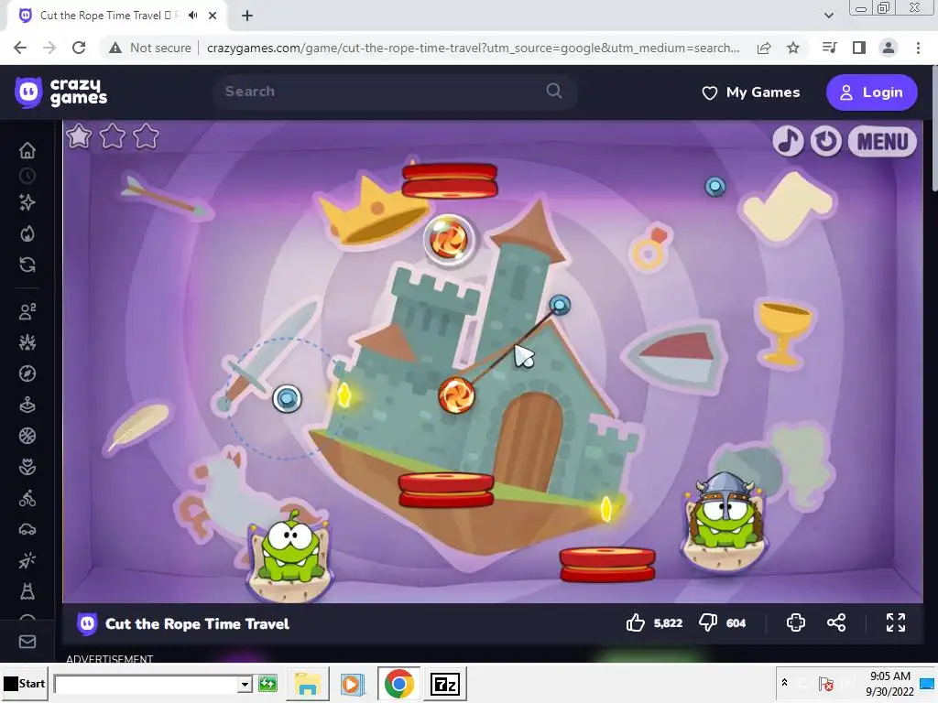This screenshot has height=703, width=938.
Task: Go to Home in the sidebar
Action: click(27, 150)
